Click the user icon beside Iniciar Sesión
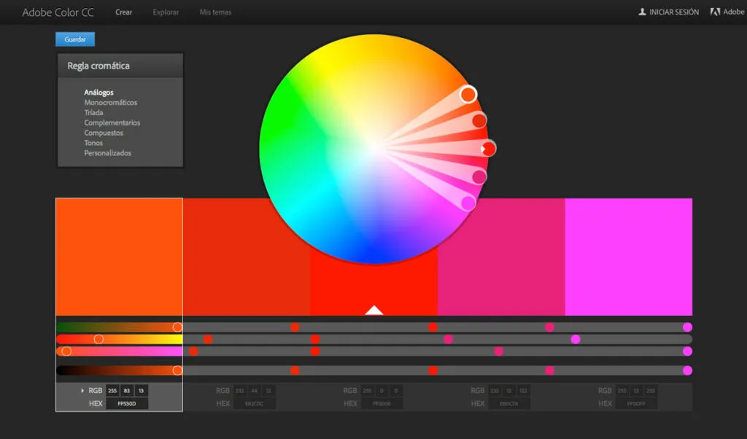747x439 pixels. pyautogui.click(x=642, y=12)
